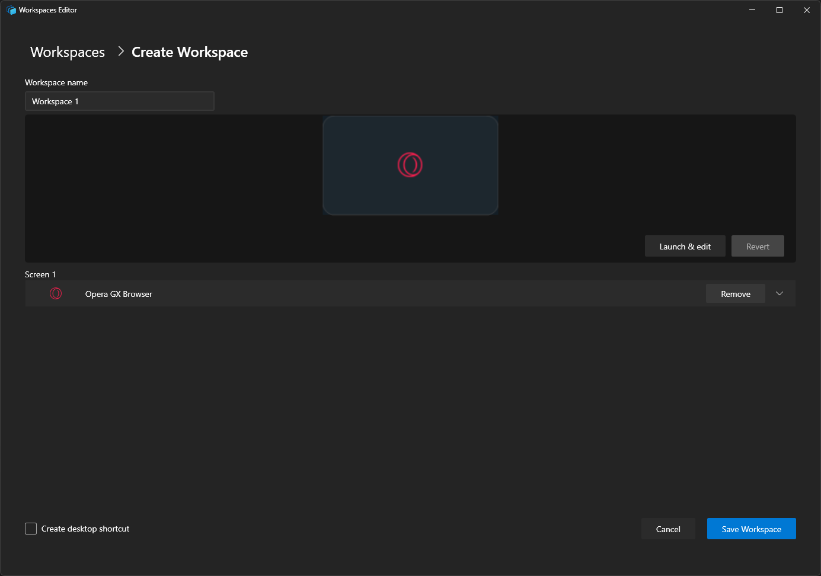The image size is (821, 576).
Task: Maximize the Workspaces Editor window
Action: [780, 10]
